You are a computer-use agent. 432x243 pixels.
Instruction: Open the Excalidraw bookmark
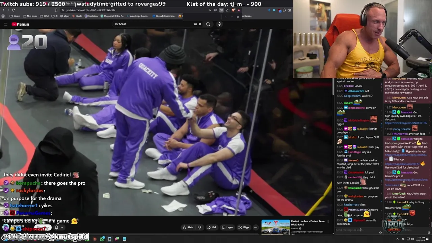click(x=91, y=16)
